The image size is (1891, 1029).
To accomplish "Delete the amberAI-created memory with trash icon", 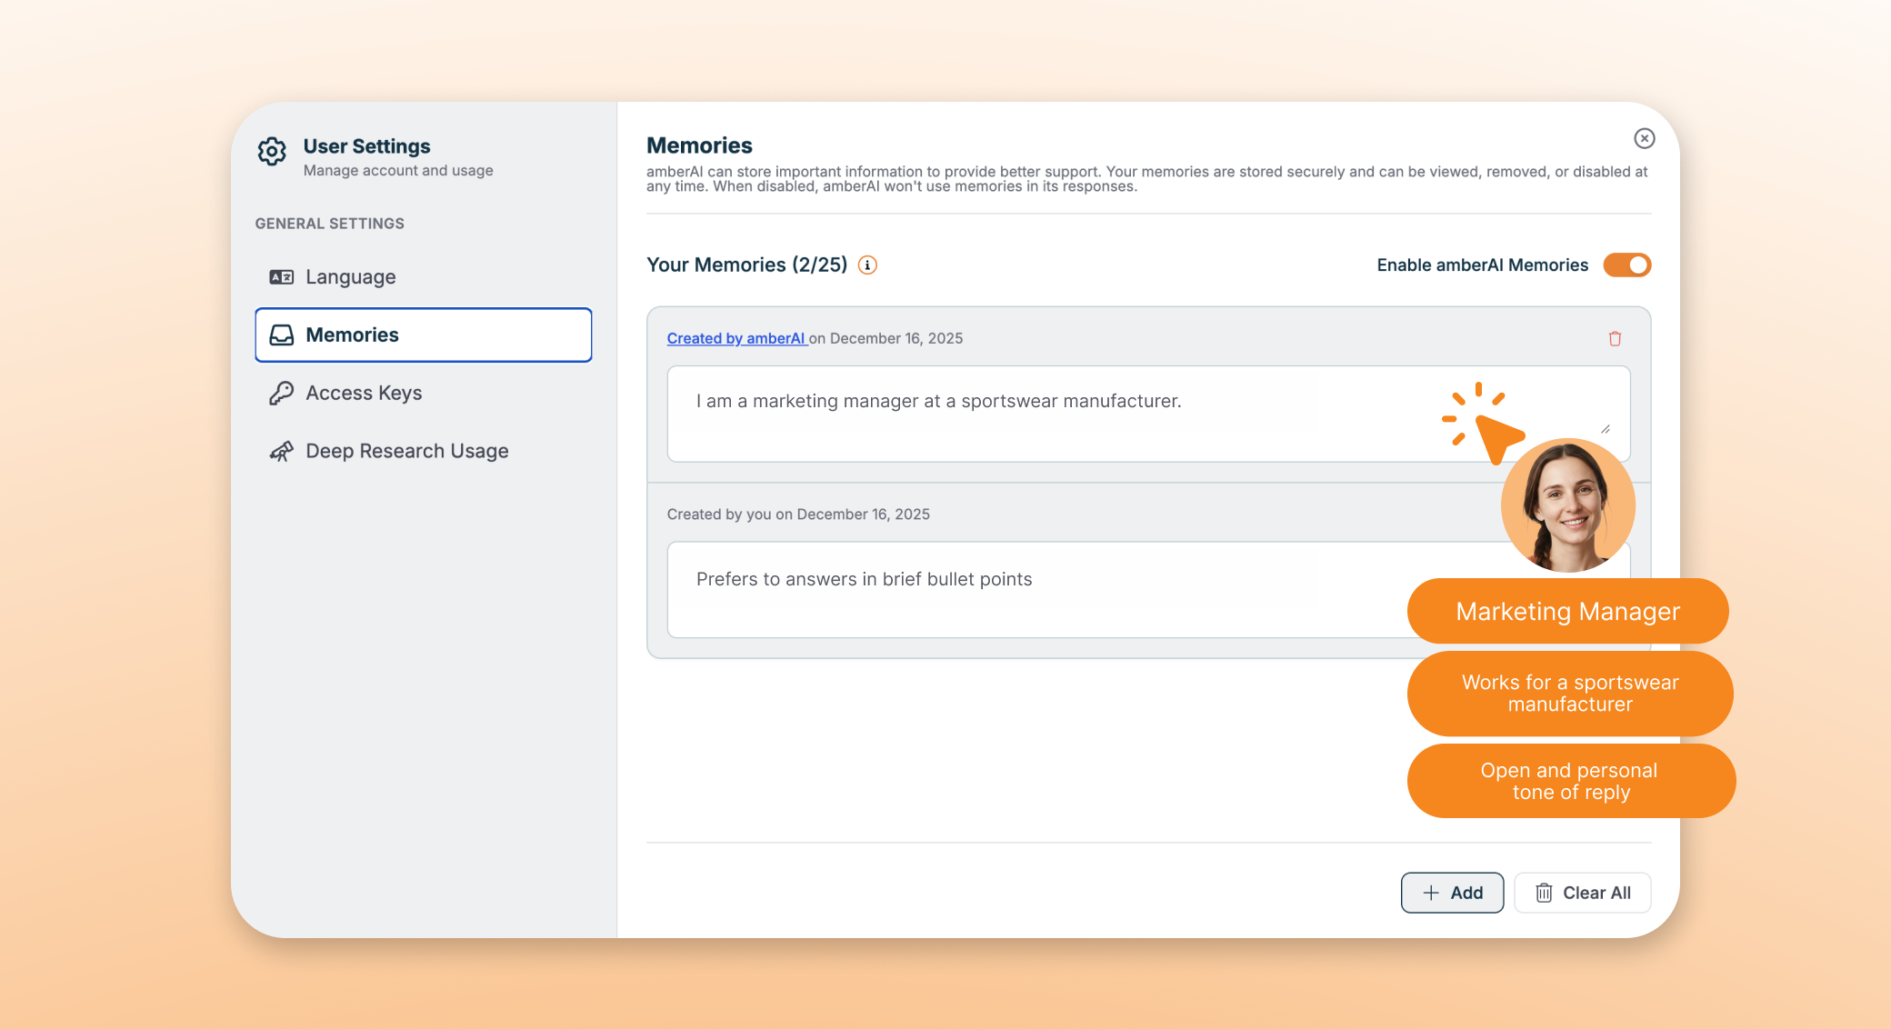I will [1615, 339].
